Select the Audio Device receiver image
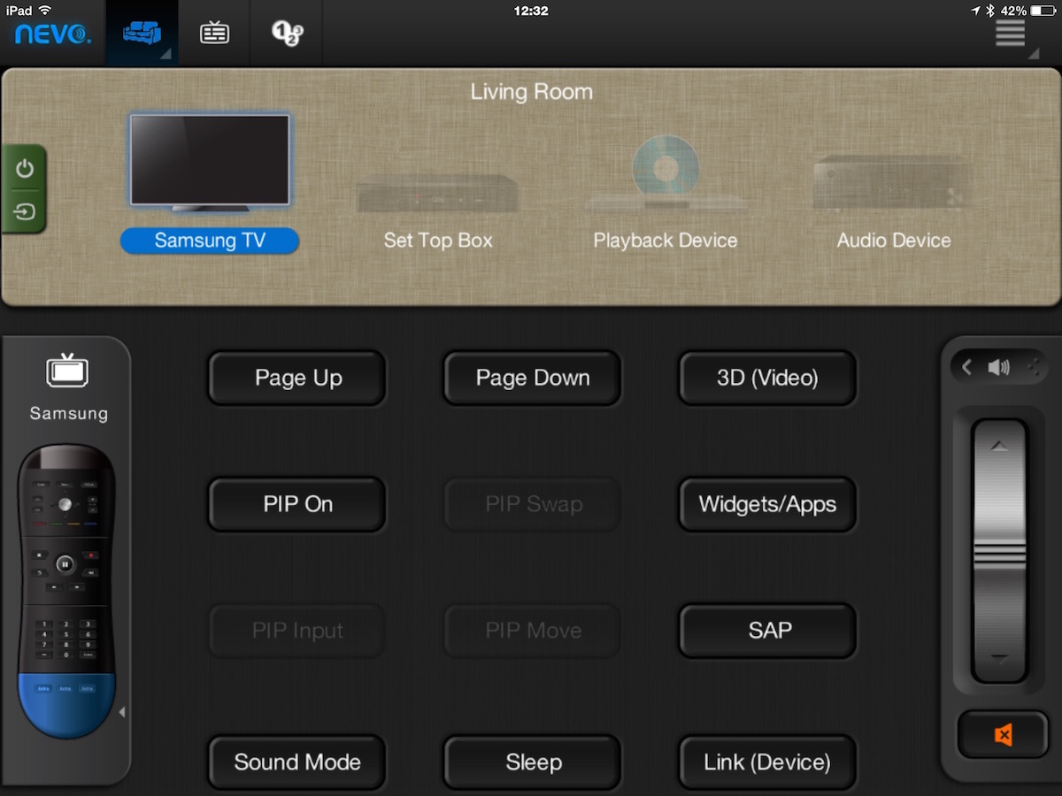Image resolution: width=1062 pixels, height=796 pixels. (893, 183)
